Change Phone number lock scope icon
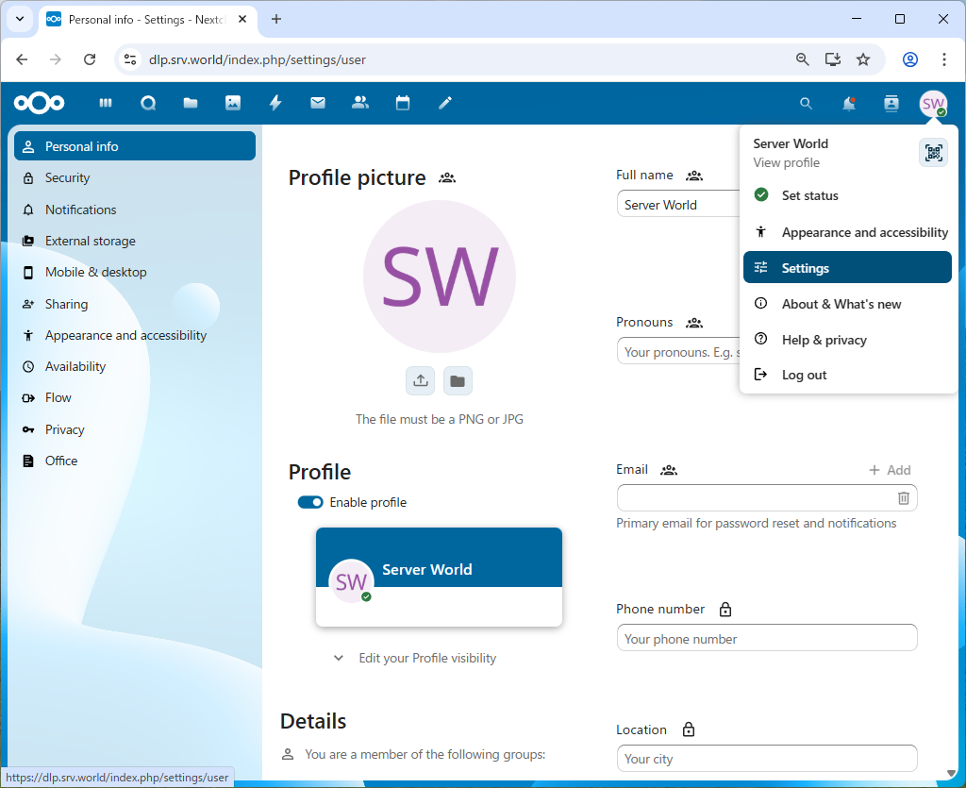The width and height of the screenshot is (966, 788). [x=725, y=610]
